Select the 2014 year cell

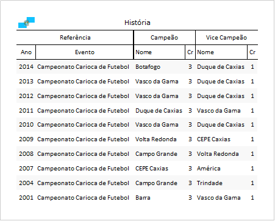click(x=26, y=67)
